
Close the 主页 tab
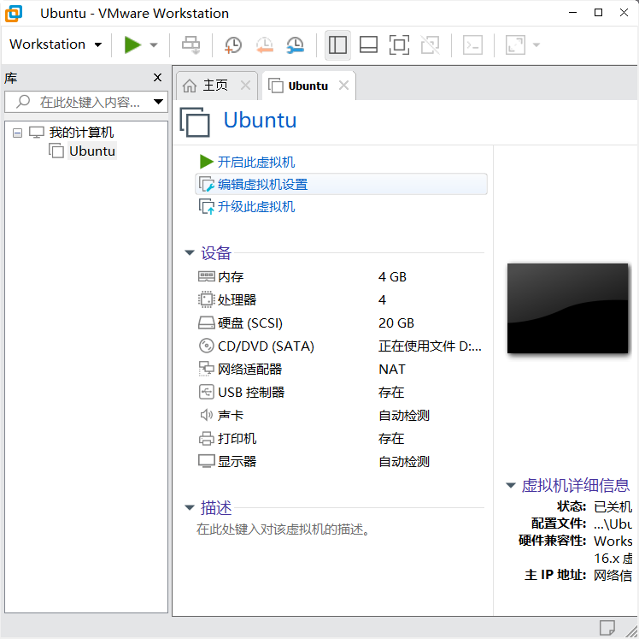click(x=245, y=86)
